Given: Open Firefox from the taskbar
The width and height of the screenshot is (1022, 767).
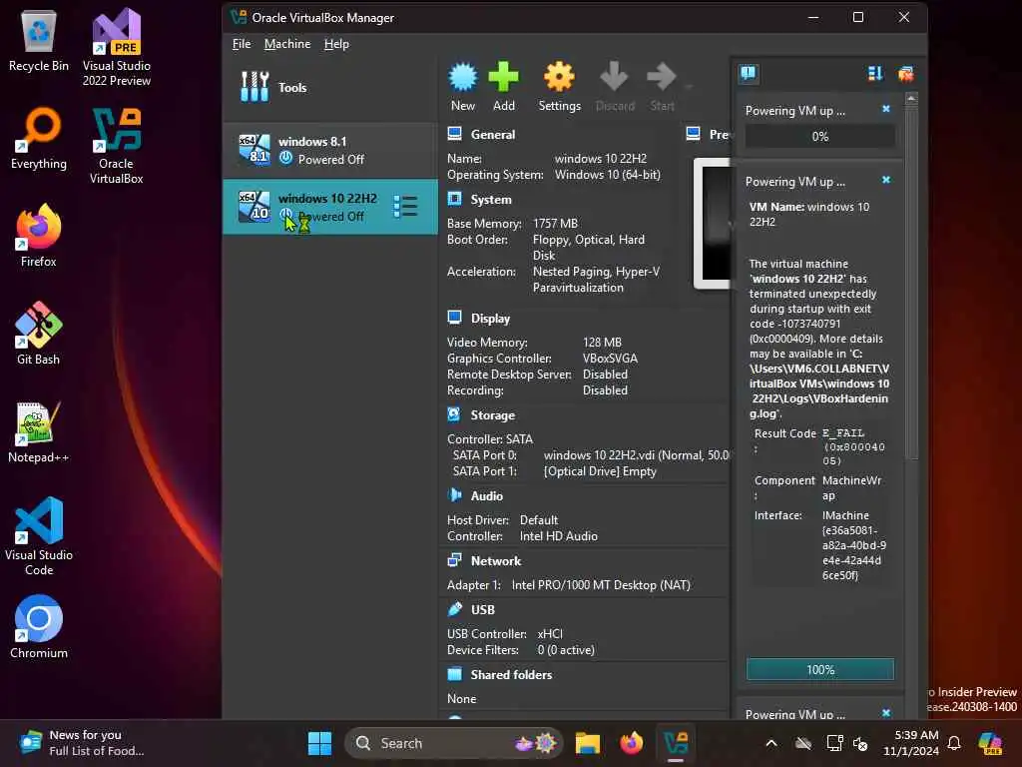Looking at the screenshot, I should (x=631, y=743).
